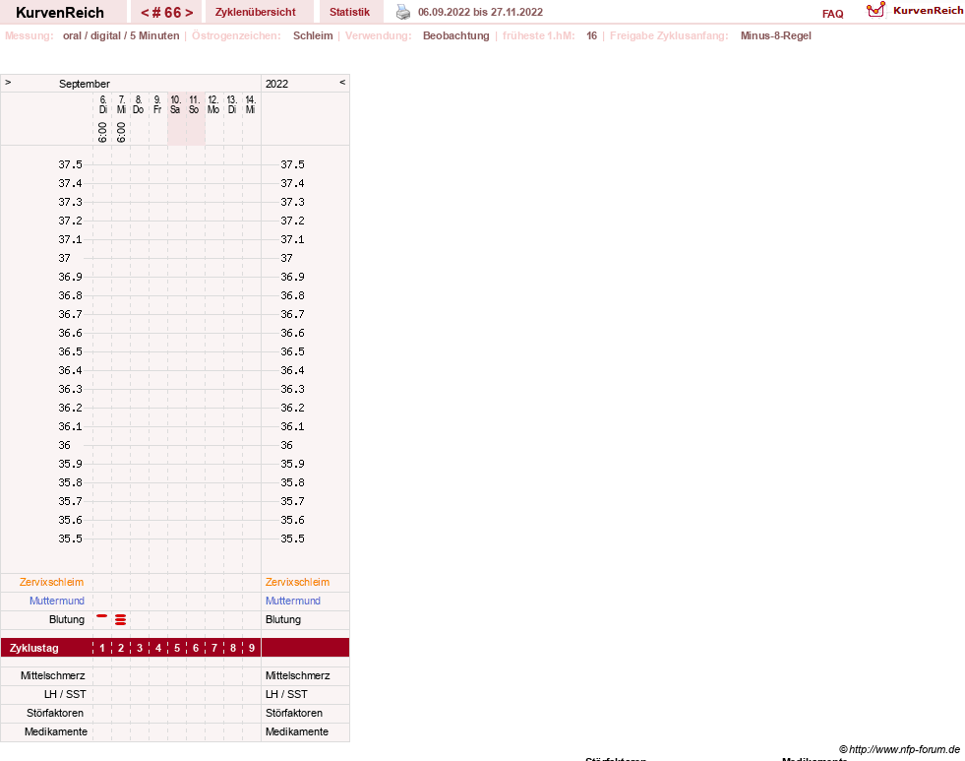Click the Beobachtung usage value
The width and height of the screenshot is (965, 761).
pyautogui.click(x=456, y=35)
